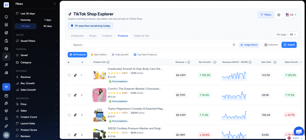Select the 7 days date range

click(x=48, y=20)
